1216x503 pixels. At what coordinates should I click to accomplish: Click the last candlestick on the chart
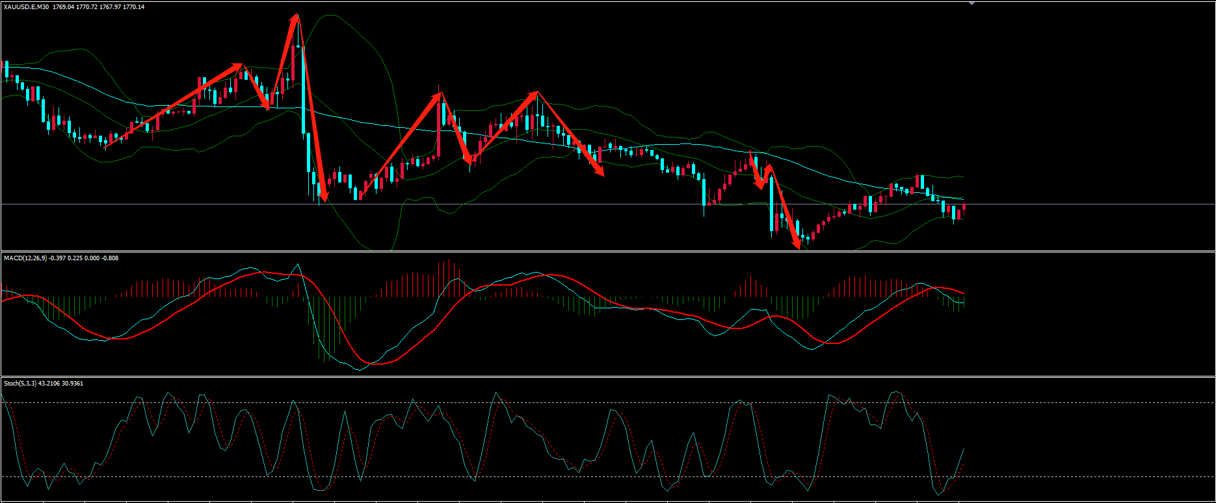click(x=964, y=208)
